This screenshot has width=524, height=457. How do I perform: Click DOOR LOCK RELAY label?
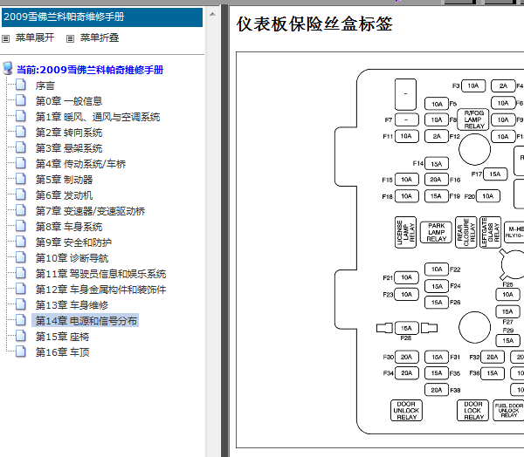(x=472, y=410)
